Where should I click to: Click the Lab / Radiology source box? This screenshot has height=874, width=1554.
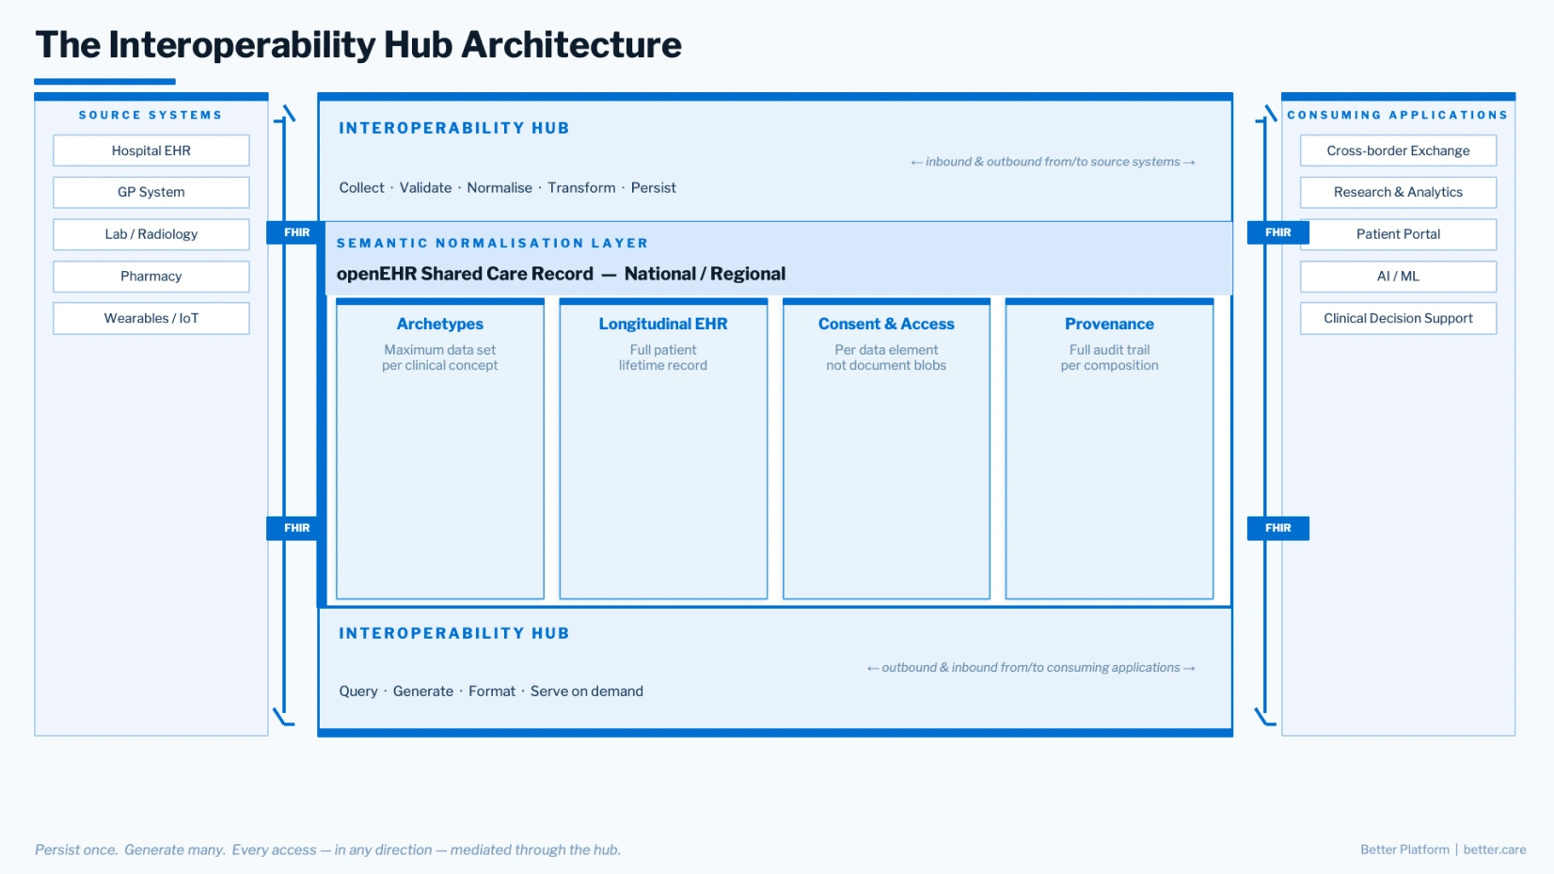151,234
